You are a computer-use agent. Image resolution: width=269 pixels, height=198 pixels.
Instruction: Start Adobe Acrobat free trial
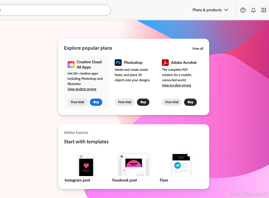coord(172,102)
